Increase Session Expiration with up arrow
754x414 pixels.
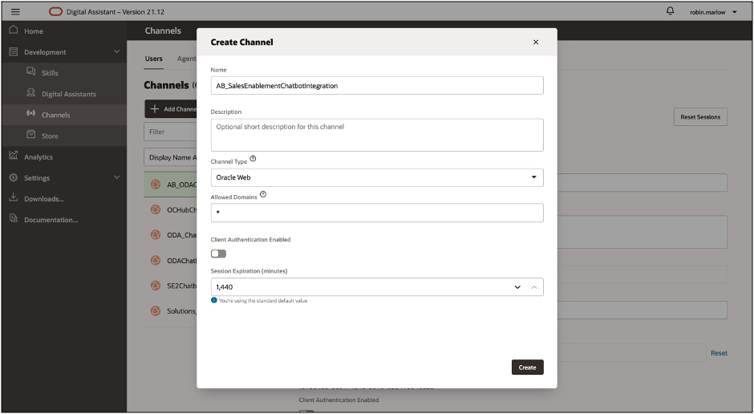[533, 287]
